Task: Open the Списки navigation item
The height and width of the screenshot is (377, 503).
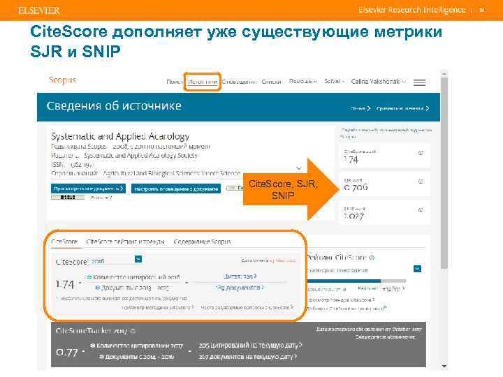Action: click(271, 82)
